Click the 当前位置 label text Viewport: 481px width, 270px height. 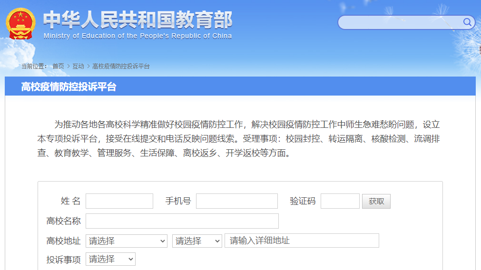point(34,66)
